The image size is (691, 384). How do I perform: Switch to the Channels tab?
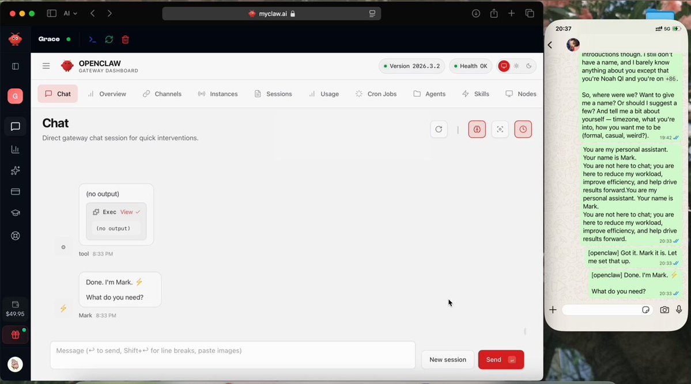coord(162,94)
